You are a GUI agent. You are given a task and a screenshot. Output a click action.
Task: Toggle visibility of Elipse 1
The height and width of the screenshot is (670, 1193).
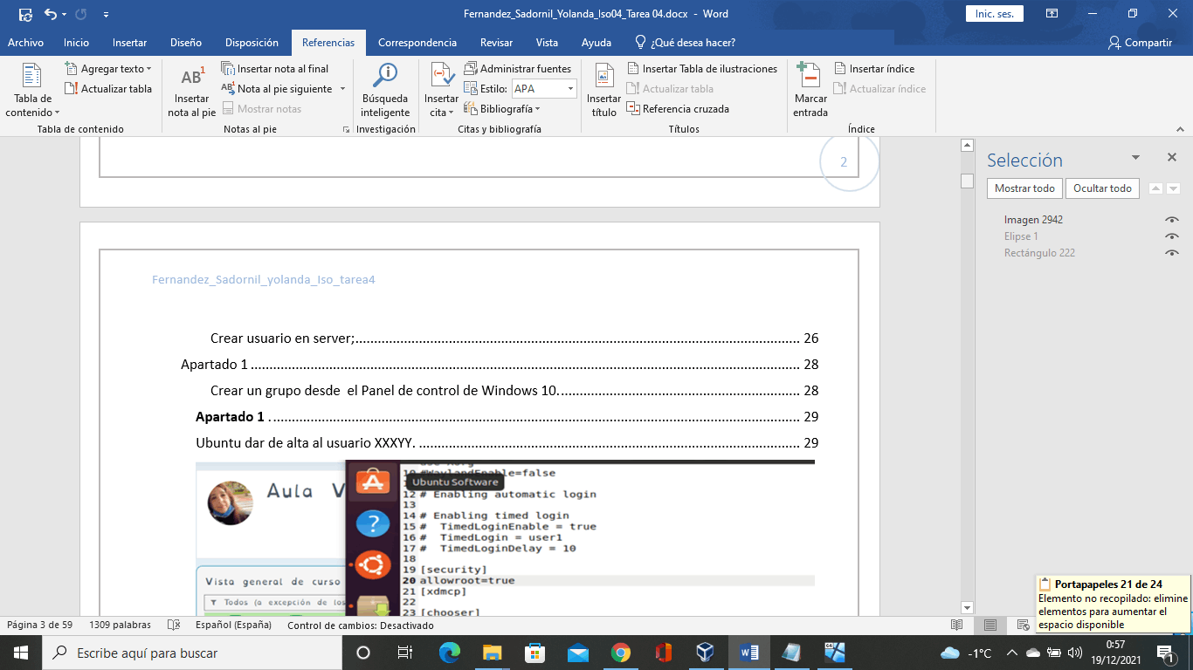point(1171,236)
